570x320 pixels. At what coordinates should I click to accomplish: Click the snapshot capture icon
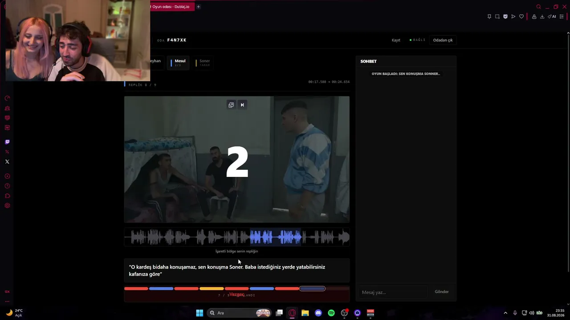click(497, 16)
